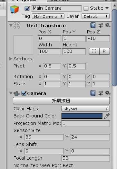This screenshot has width=117, height=169.
Task: Click the GameObject cube icon
Action: click(15, 9)
